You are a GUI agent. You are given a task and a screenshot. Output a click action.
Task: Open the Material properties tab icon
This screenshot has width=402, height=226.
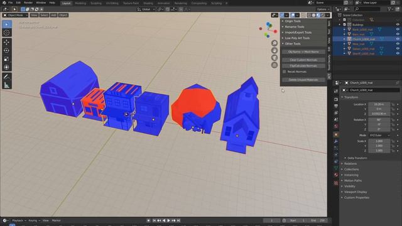coord(336,175)
